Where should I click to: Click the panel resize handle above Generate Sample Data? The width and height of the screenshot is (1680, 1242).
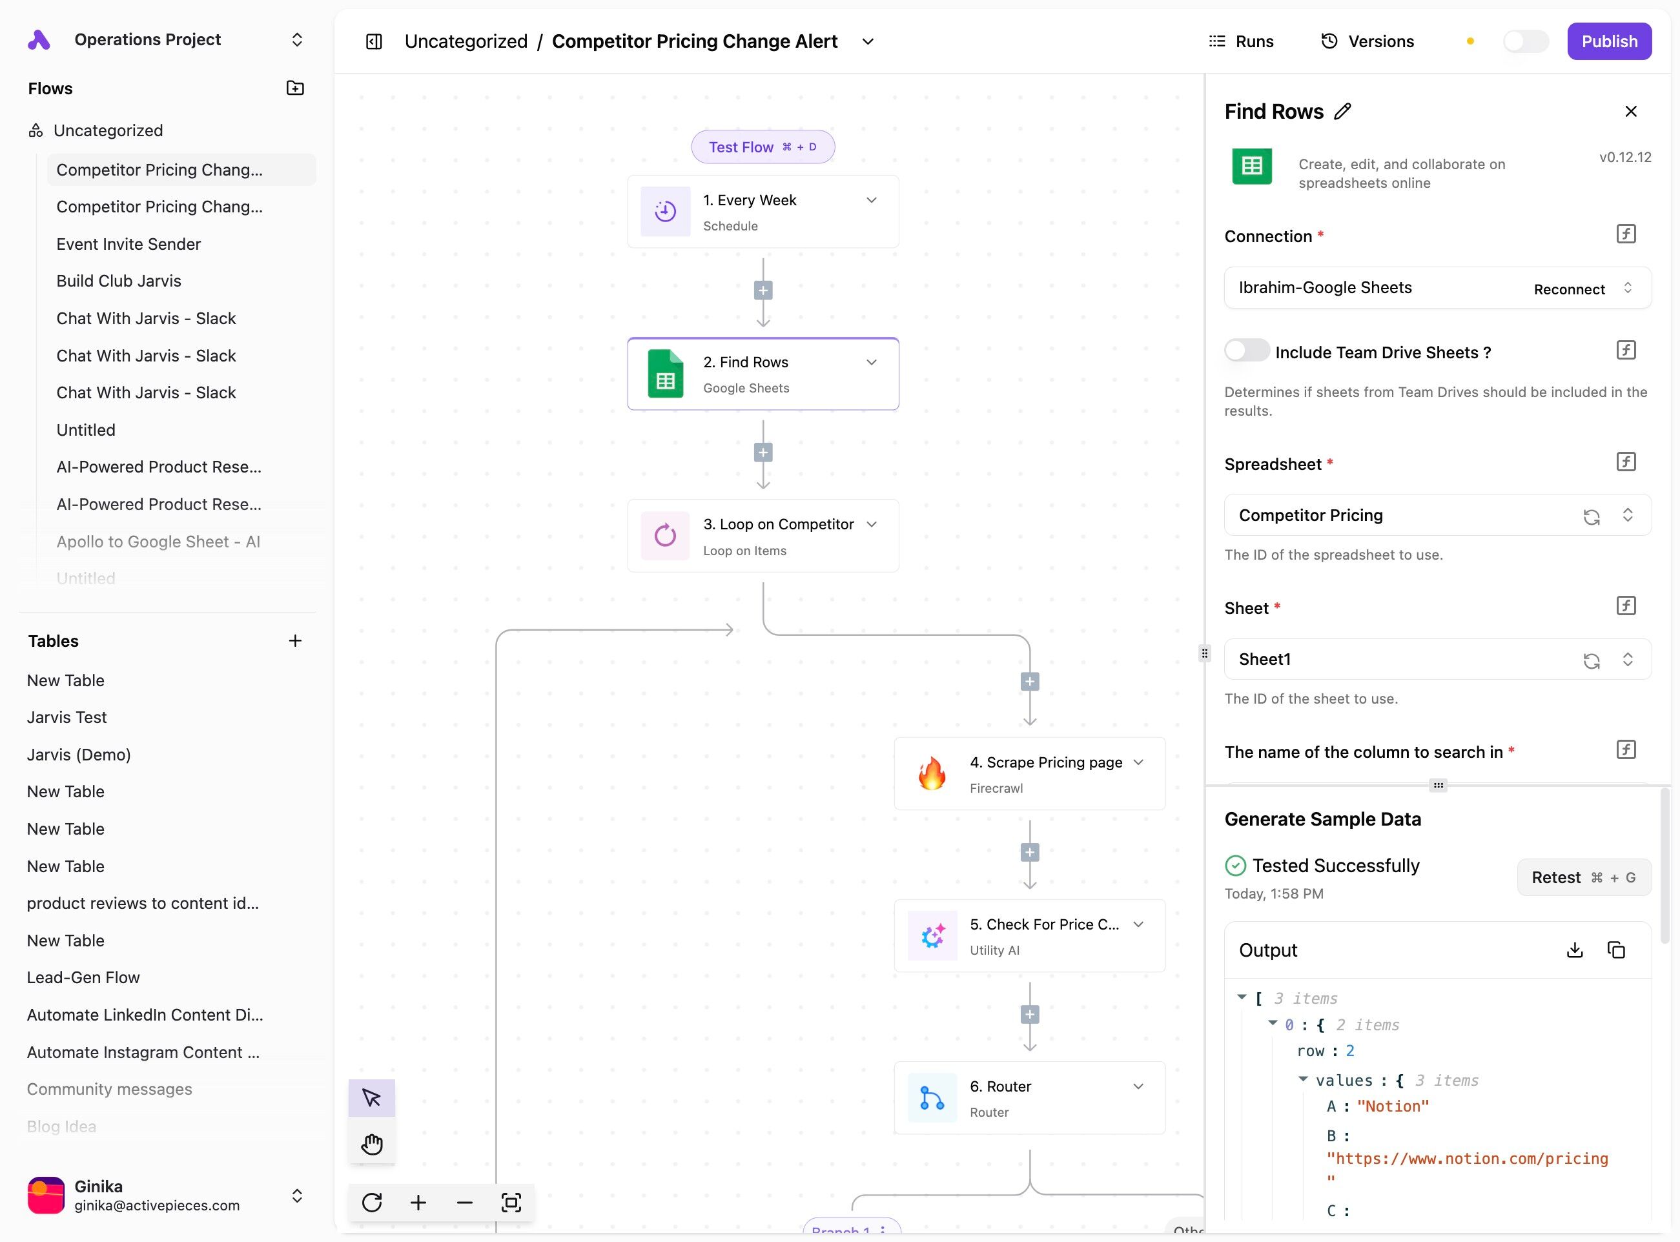[x=1438, y=786]
